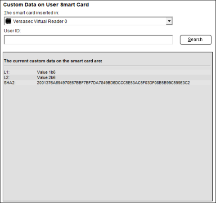Select the L1 row label
The image size is (216, 203).
7,72
